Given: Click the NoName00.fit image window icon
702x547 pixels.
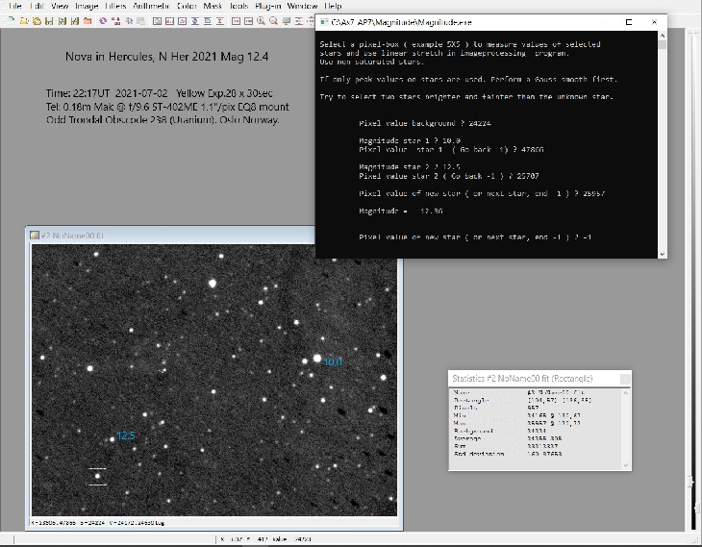Looking at the screenshot, I should coord(35,234).
